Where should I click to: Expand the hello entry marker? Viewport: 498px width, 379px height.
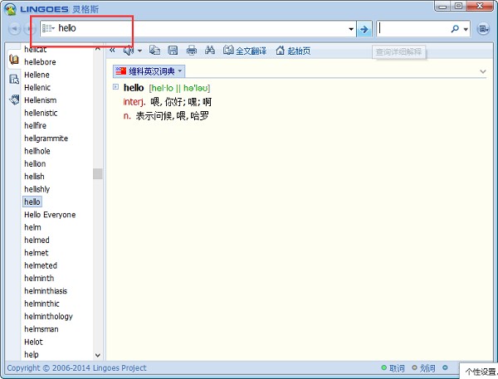point(115,86)
